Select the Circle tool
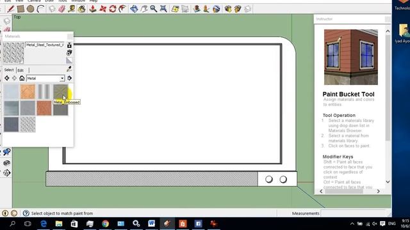Image resolution: width=410 pixels, height=230 pixels. tap(30, 9)
